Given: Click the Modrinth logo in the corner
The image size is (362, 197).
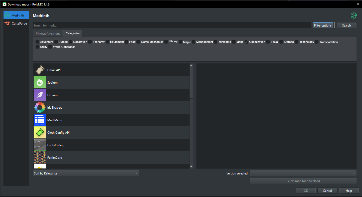Looking at the screenshot, I should (353, 15).
